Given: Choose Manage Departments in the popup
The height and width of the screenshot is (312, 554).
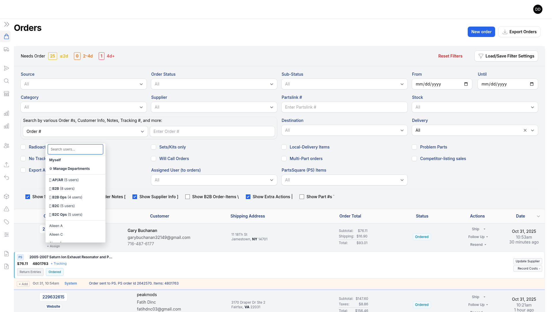Looking at the screenshot, I should point(75,169).
